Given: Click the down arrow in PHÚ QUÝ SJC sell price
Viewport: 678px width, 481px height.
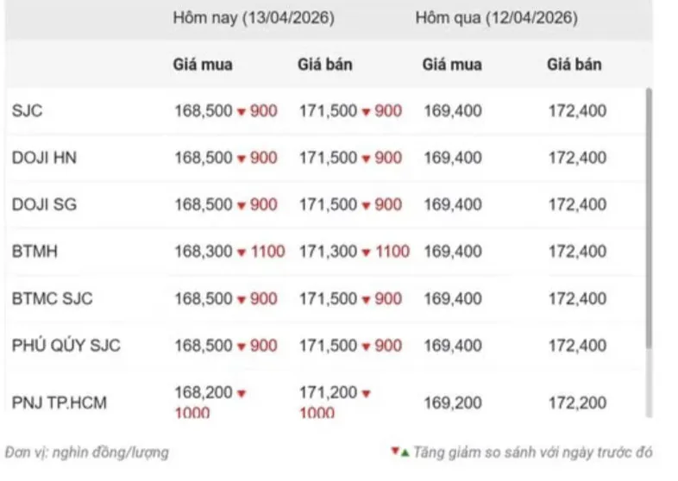Looking at the screenshot, I should coord(367,347).
